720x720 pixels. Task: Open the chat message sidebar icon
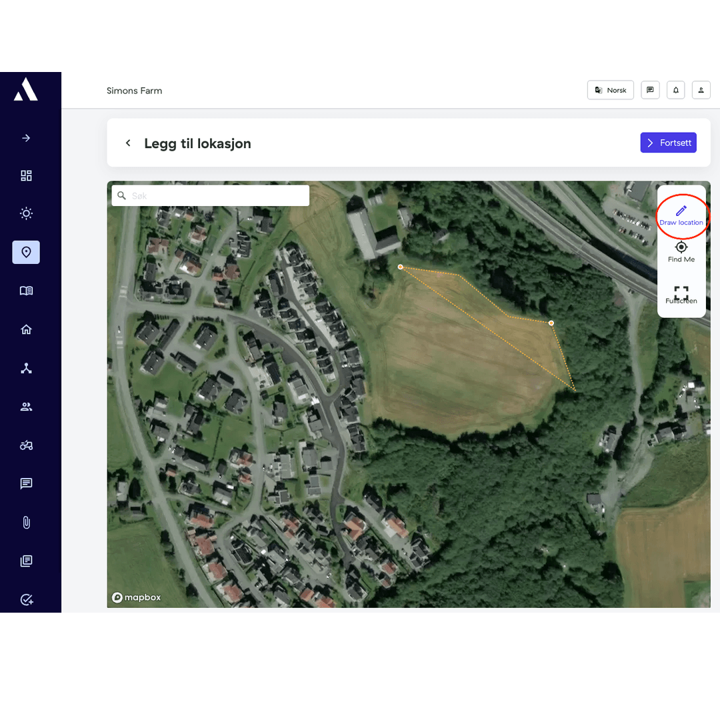pyautogui.click(x=26, y=483)
